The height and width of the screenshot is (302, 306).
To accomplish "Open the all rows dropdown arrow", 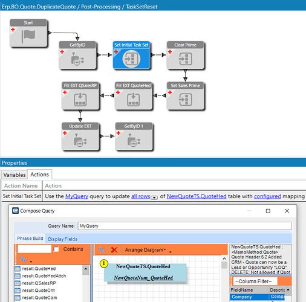I will 154,198.
